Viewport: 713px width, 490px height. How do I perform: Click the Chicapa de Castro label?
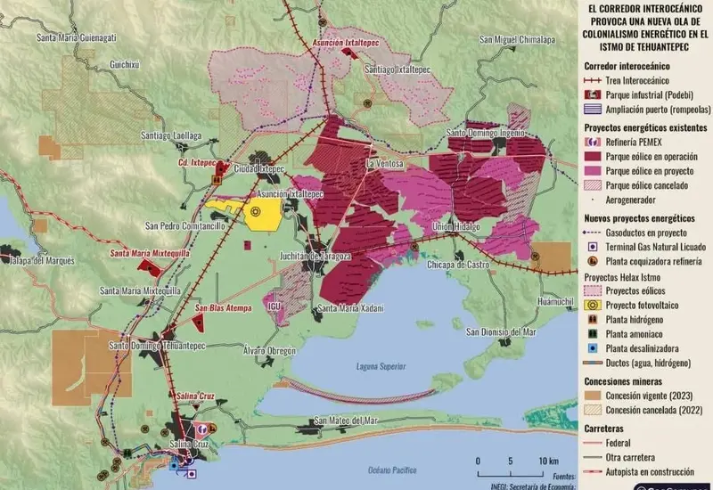tap(458, 265)
